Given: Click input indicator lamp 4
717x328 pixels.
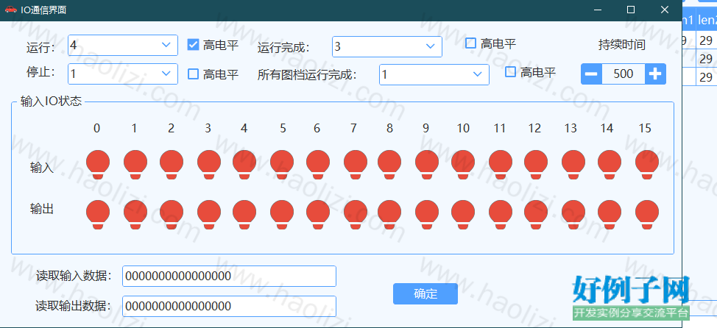Looking at the screenshot, I should click(244, 165).
